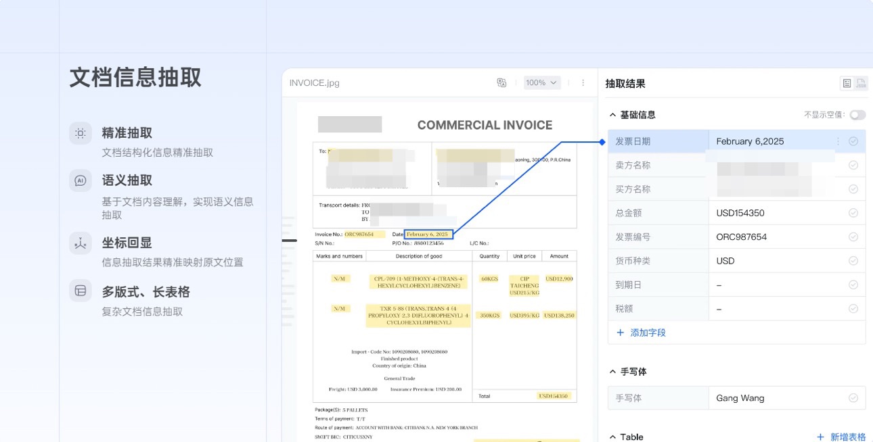Collapse the Table section
The image size is (873, 442).
612,437
